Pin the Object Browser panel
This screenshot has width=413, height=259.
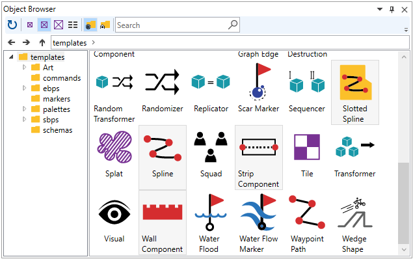(x=392, y=10)
